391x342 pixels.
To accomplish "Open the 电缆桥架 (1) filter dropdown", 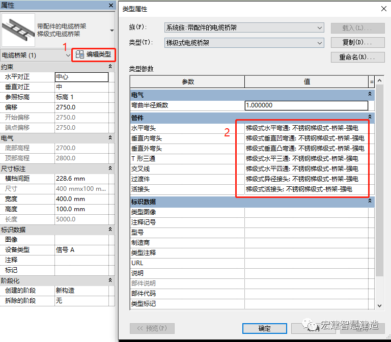I will pos(68,55).
